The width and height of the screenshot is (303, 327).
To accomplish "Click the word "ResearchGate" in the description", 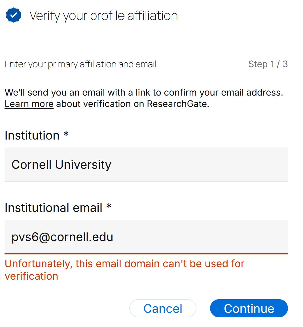I will pyautogui.click(x=177, y=104).
